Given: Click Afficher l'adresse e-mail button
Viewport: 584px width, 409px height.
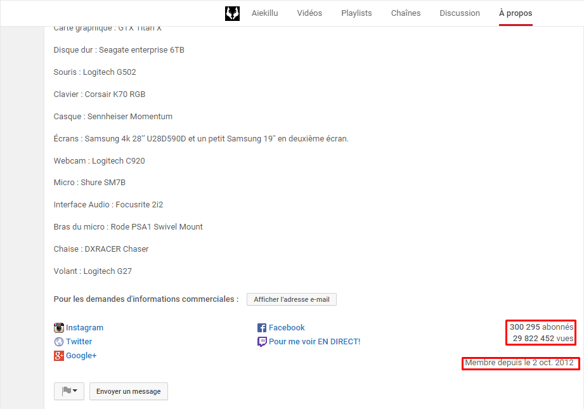Looking at the screenshot, I should coord(292,299).
